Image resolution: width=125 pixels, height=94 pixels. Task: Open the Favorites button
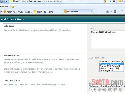pos(4,7)
